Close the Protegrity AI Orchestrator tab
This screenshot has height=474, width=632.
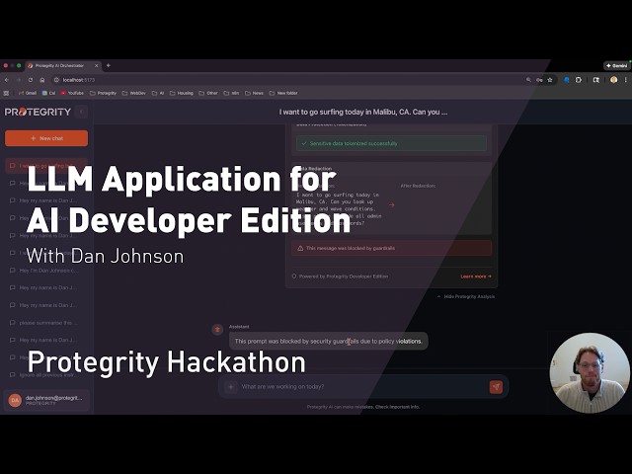pyautogui.click(x=97, y=65)
